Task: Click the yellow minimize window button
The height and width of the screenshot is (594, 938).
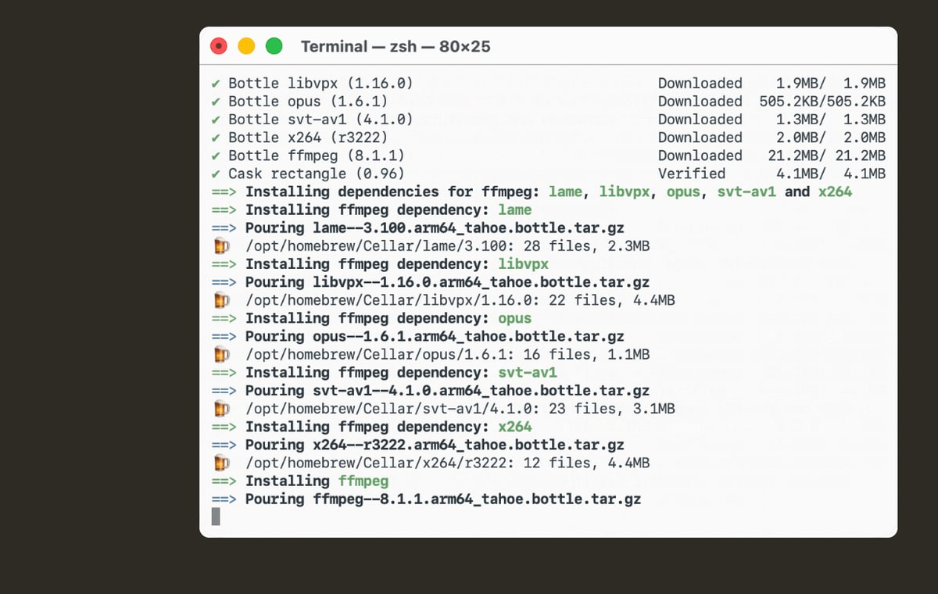Action: (246, 46)
